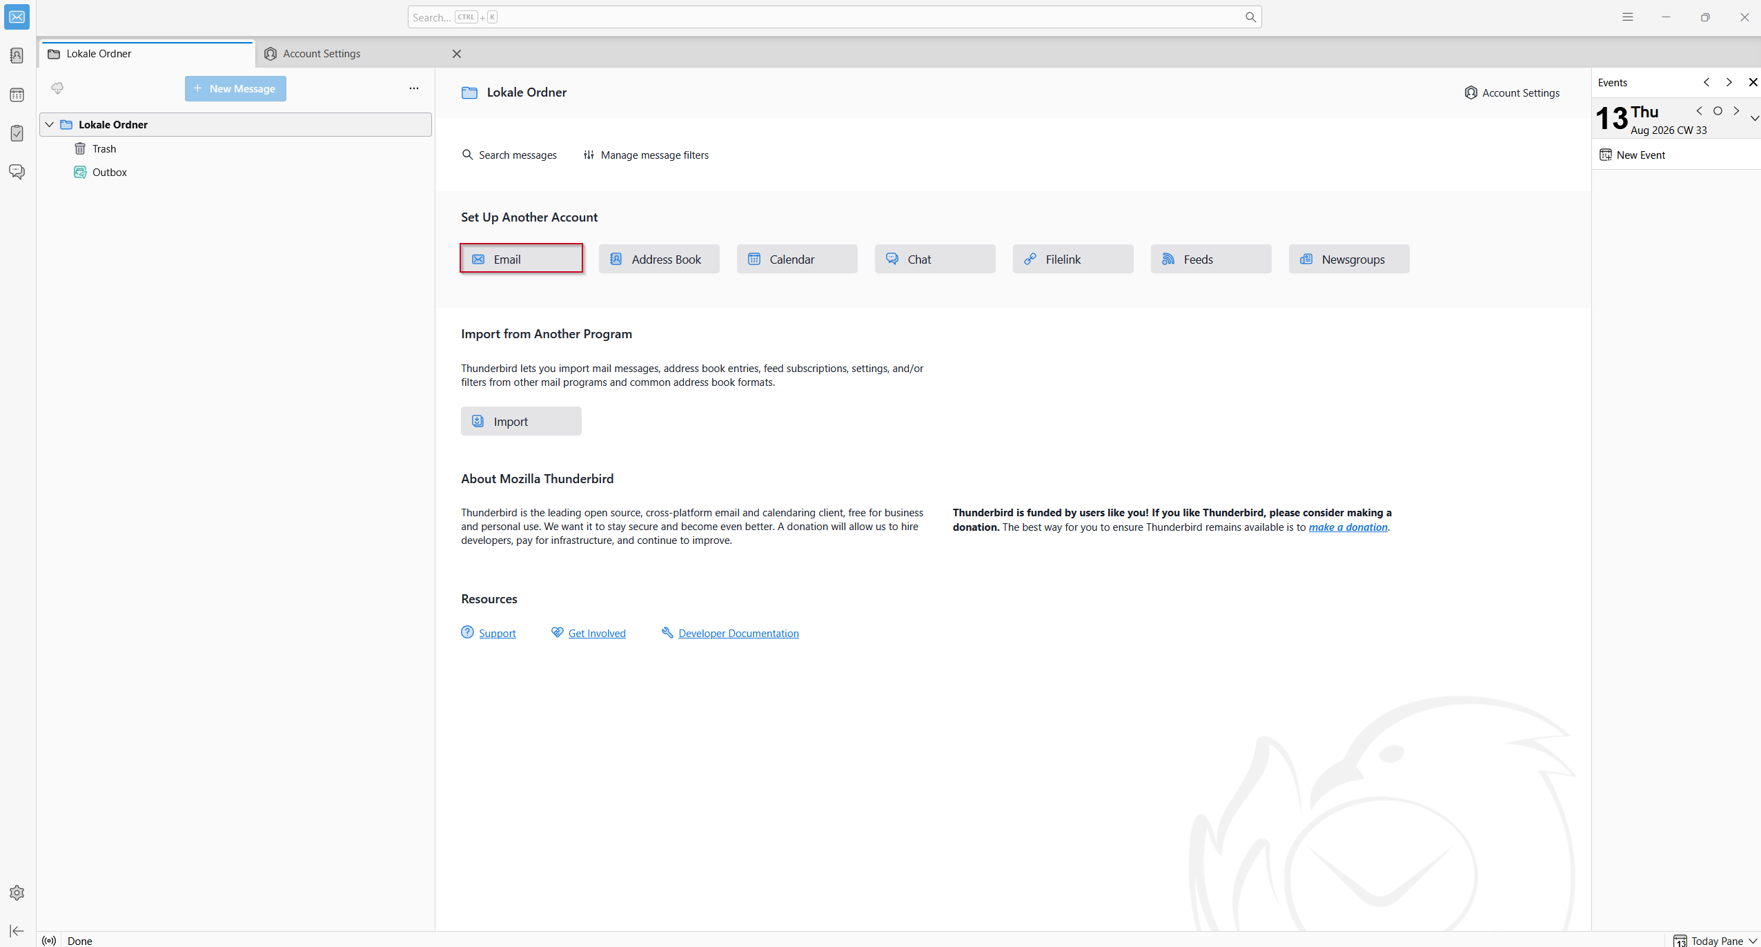1761x947 pixels.
Task: Select the Trash folder
Action: click(236, 148)
